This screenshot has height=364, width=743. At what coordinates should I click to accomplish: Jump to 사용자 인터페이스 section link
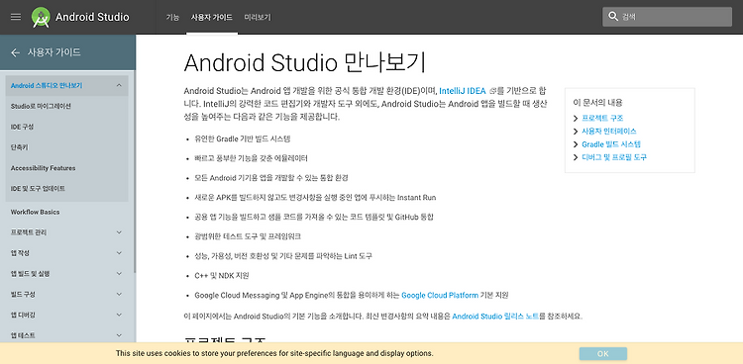(x=609, y=132)
